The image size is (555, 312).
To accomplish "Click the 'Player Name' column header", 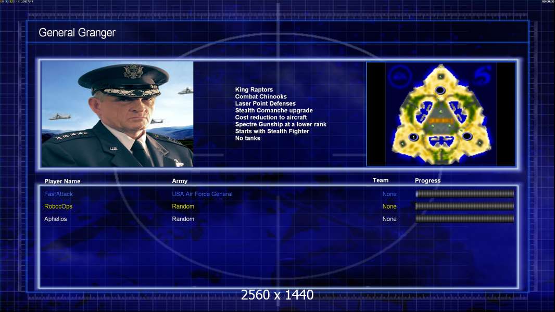I will pos(62,181).
